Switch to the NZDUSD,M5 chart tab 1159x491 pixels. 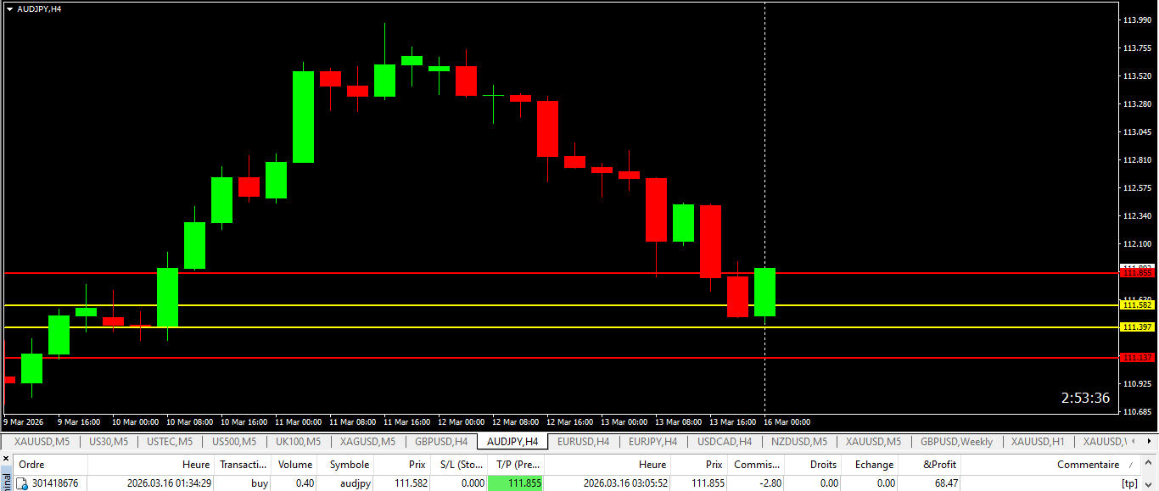pos(799,442)
